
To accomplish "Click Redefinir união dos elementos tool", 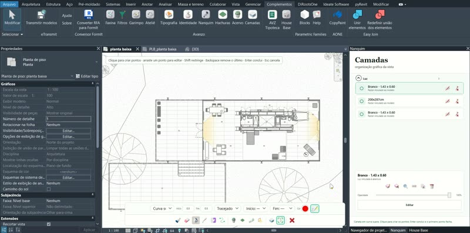I will pos(380,19).
